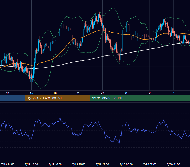Viewport: 190px width, 167px height.
Task: Select the ロンドン 15:30-21:00 JST session bar
Action: point(58,98)
